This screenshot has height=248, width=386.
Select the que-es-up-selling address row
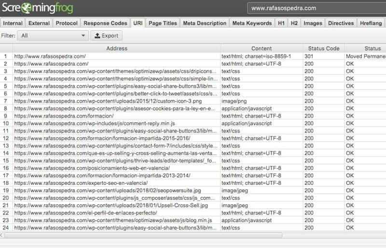(x=115, y=153)
